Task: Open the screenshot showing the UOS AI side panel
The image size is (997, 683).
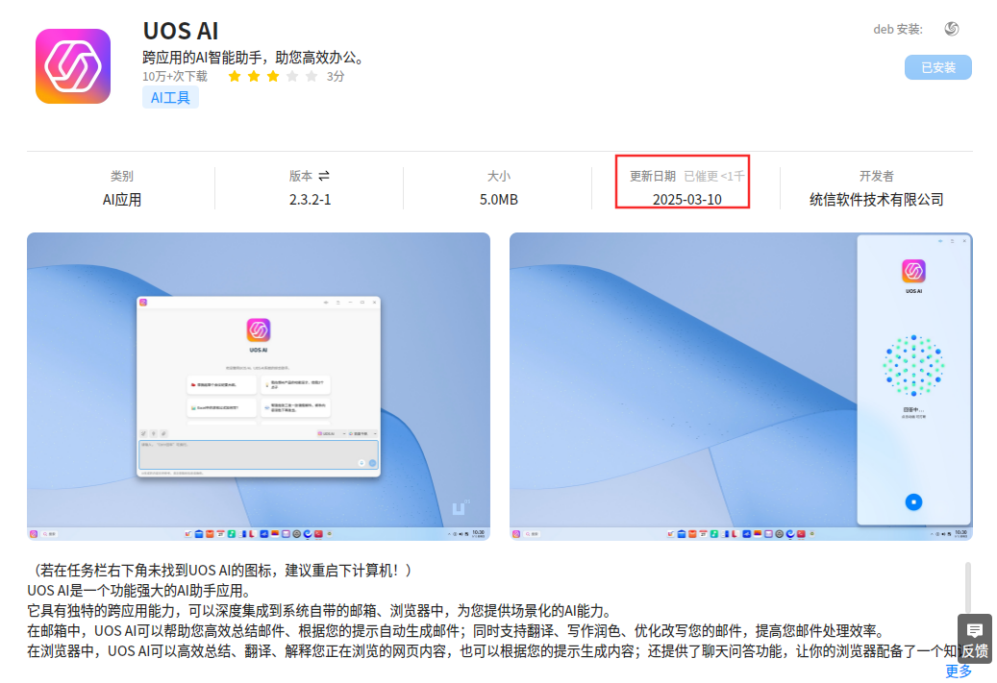Action: (740, 386)
